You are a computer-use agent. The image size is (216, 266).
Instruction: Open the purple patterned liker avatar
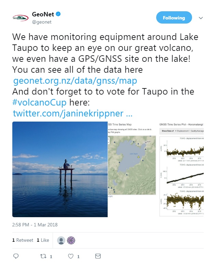[71, 240]
